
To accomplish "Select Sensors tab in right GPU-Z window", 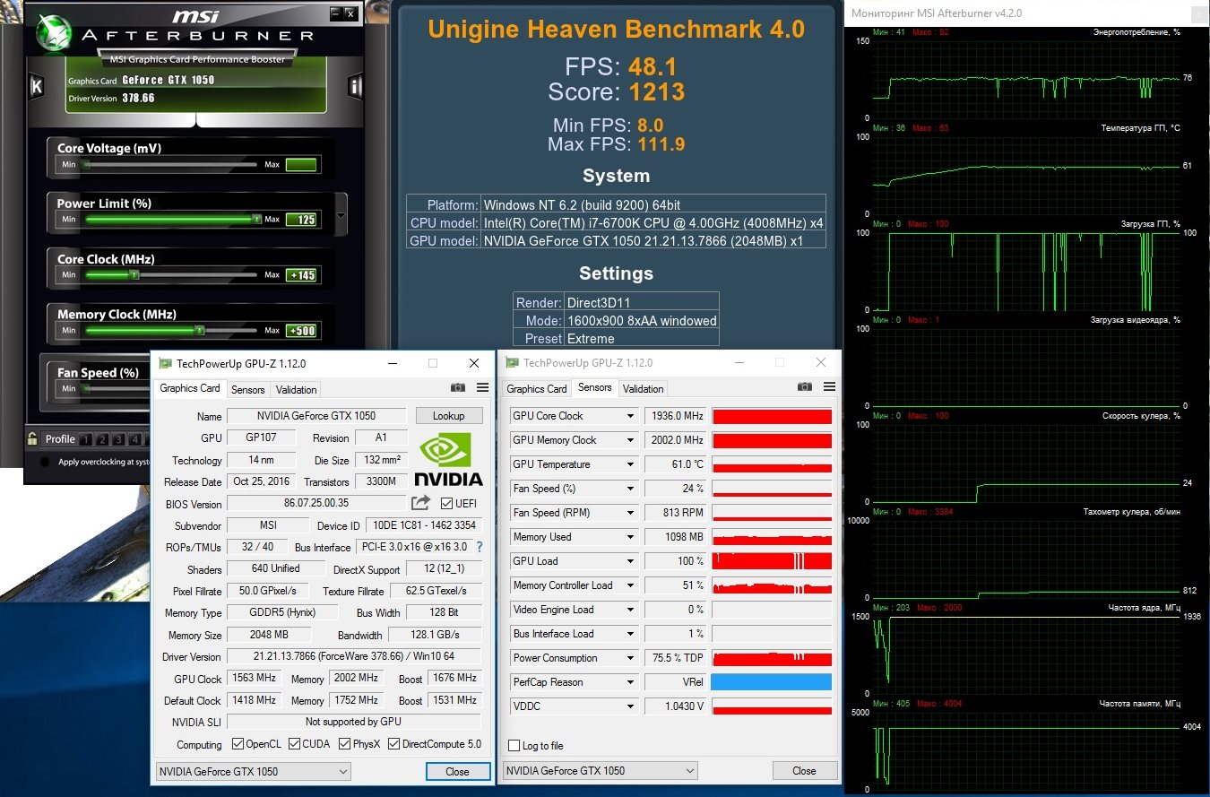I will [x=595, y=387].
